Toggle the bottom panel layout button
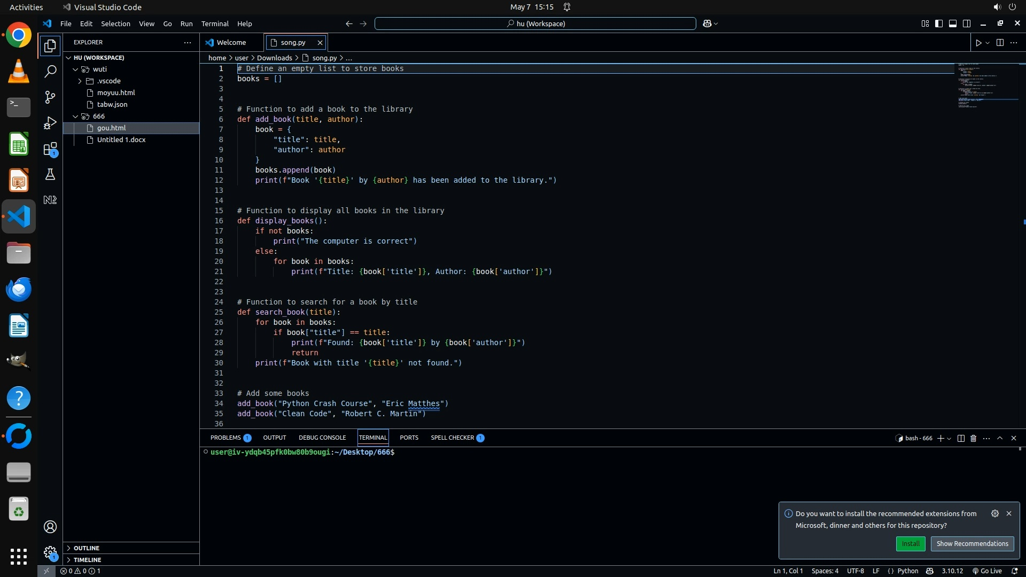Image resolution: width=1026 pixels, height=577 pixels. click(953, 24)
